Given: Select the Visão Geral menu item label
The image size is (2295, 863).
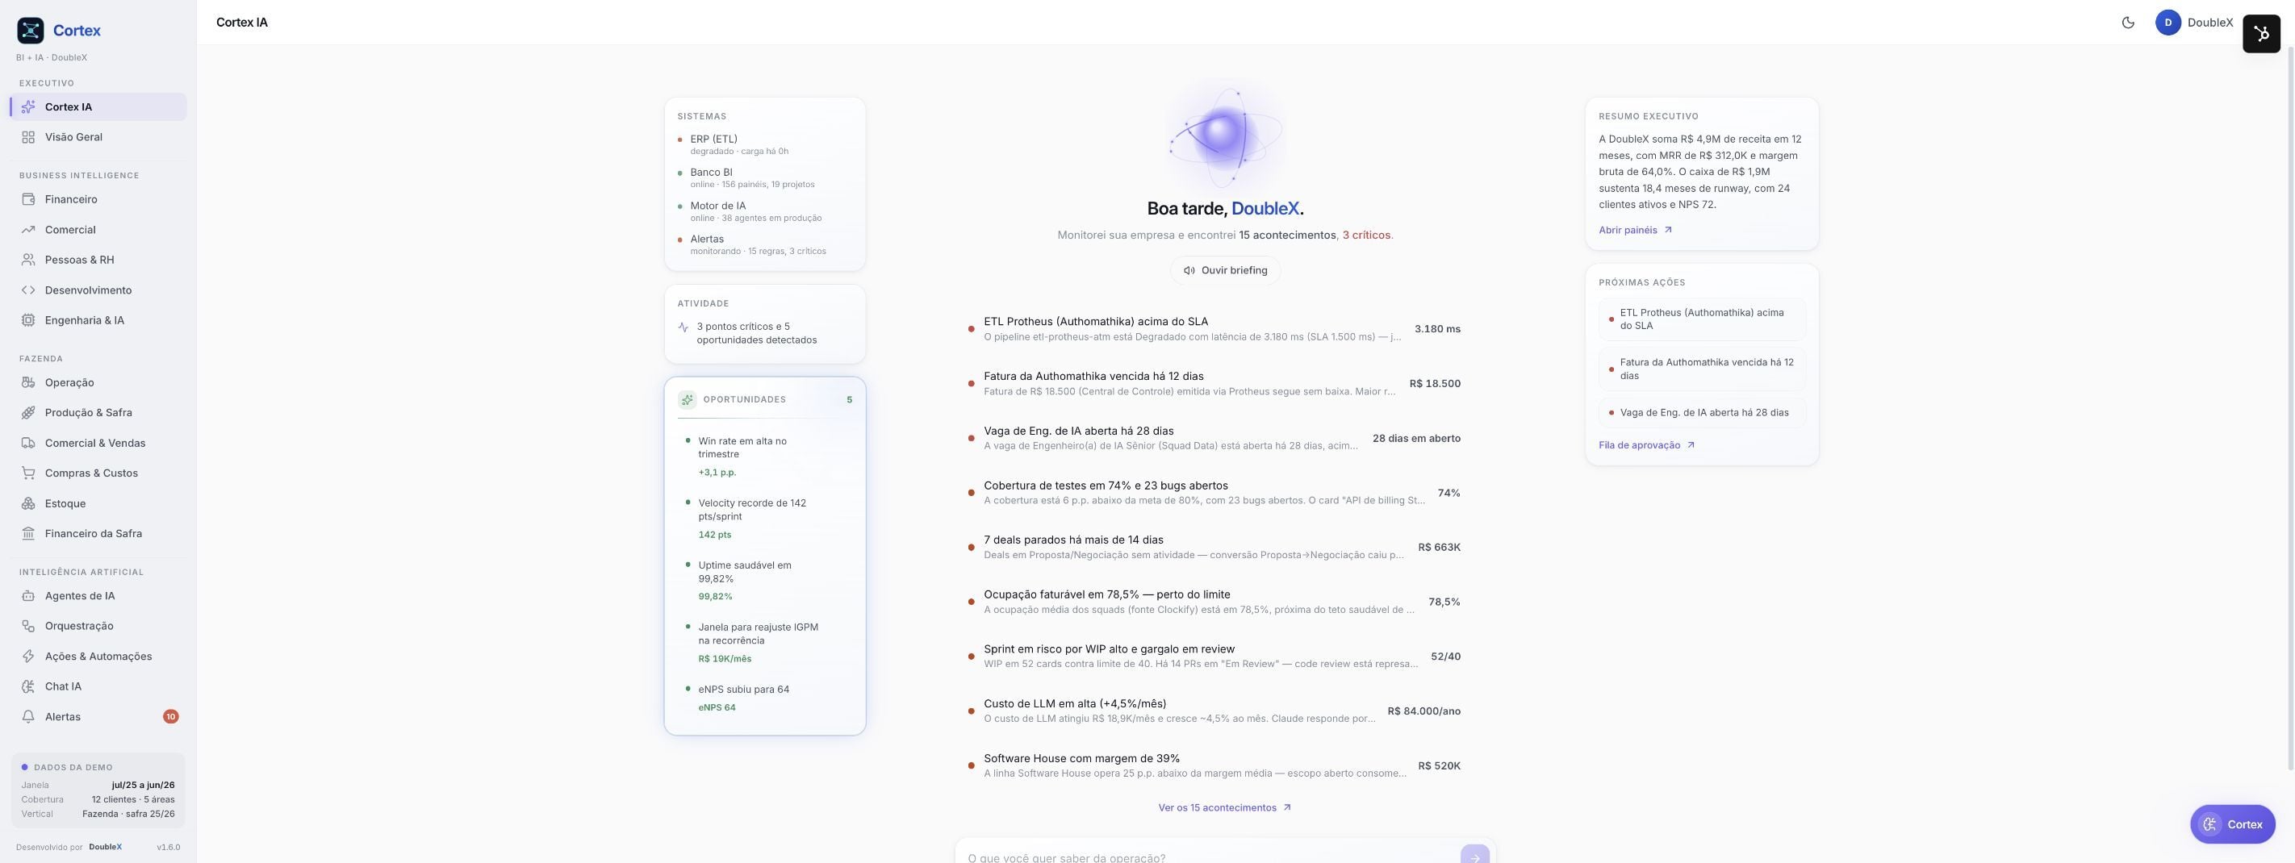Looking at the screenshot, I should 74,137.
